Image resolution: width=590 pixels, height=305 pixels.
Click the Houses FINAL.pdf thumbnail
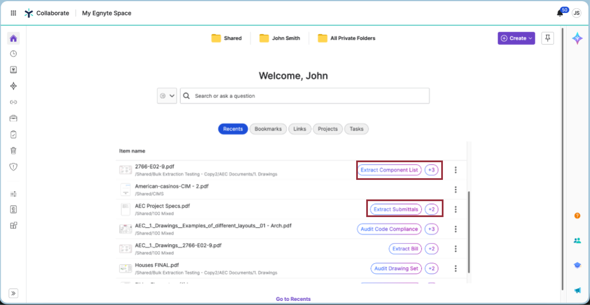point(125,268)
